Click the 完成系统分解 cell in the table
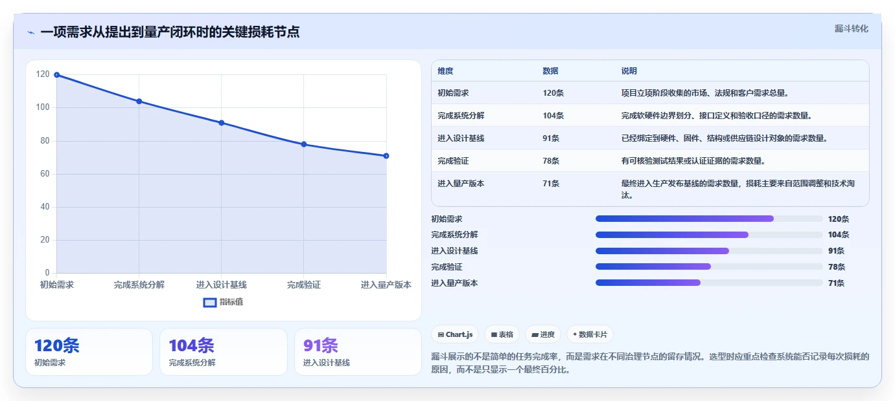895x401 pixels. click(461, 116)
